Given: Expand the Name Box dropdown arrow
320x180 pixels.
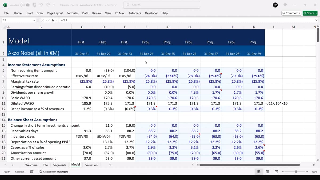Looking at the screenshot, I should (x=34, y=20).
